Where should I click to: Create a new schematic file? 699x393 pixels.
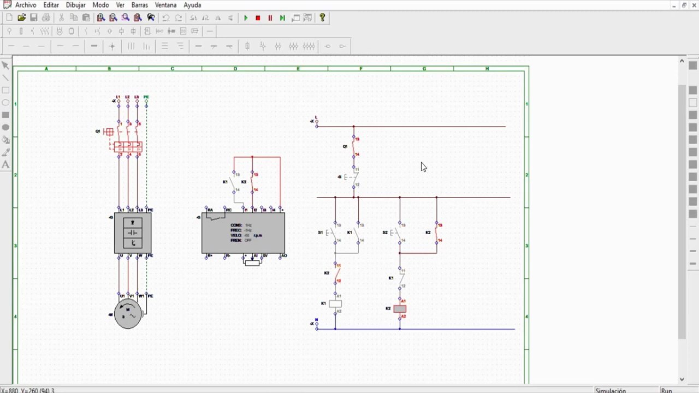click(9, 18)
